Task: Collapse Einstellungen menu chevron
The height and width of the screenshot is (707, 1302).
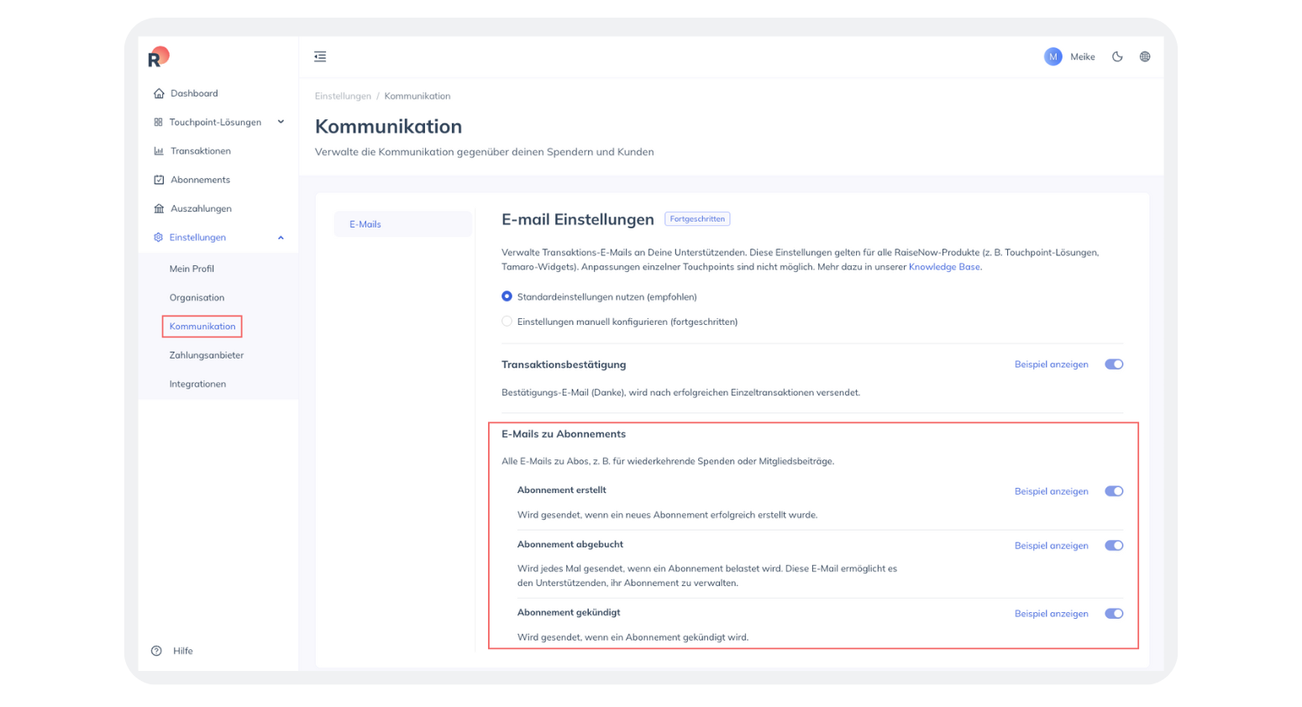Action: [x=281, y=238]
